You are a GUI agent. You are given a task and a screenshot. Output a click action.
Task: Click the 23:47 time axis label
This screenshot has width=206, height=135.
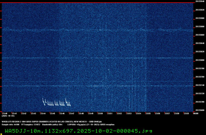[x=72, y=113]
